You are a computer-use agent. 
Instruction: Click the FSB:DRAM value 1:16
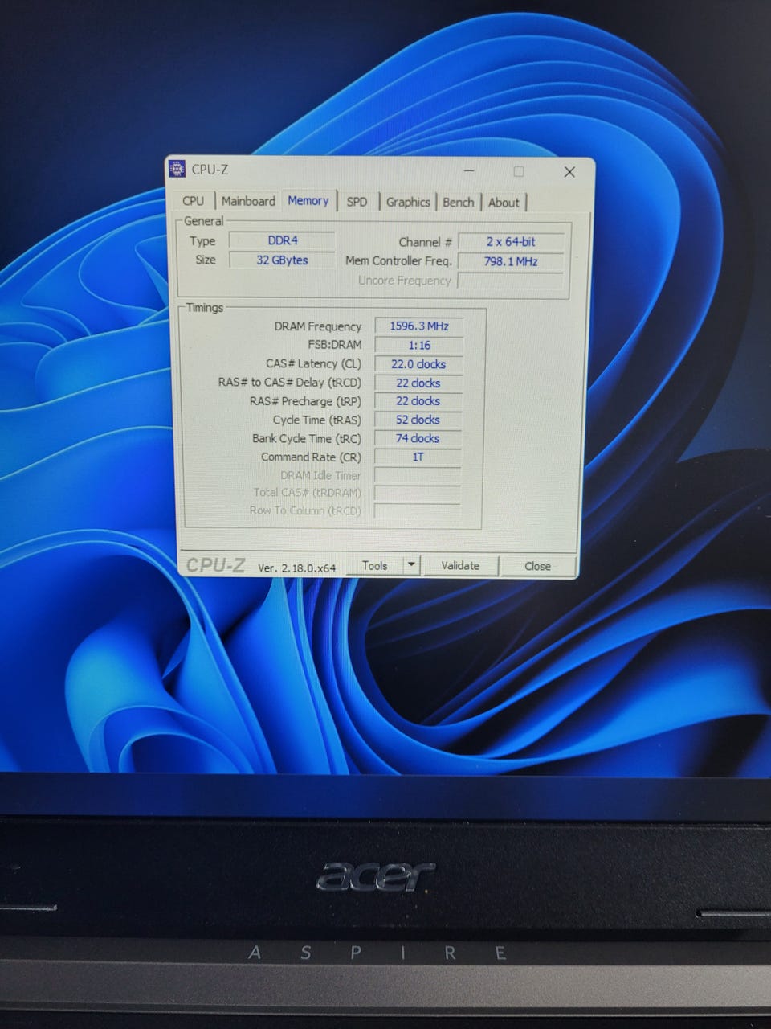(419, 345)
